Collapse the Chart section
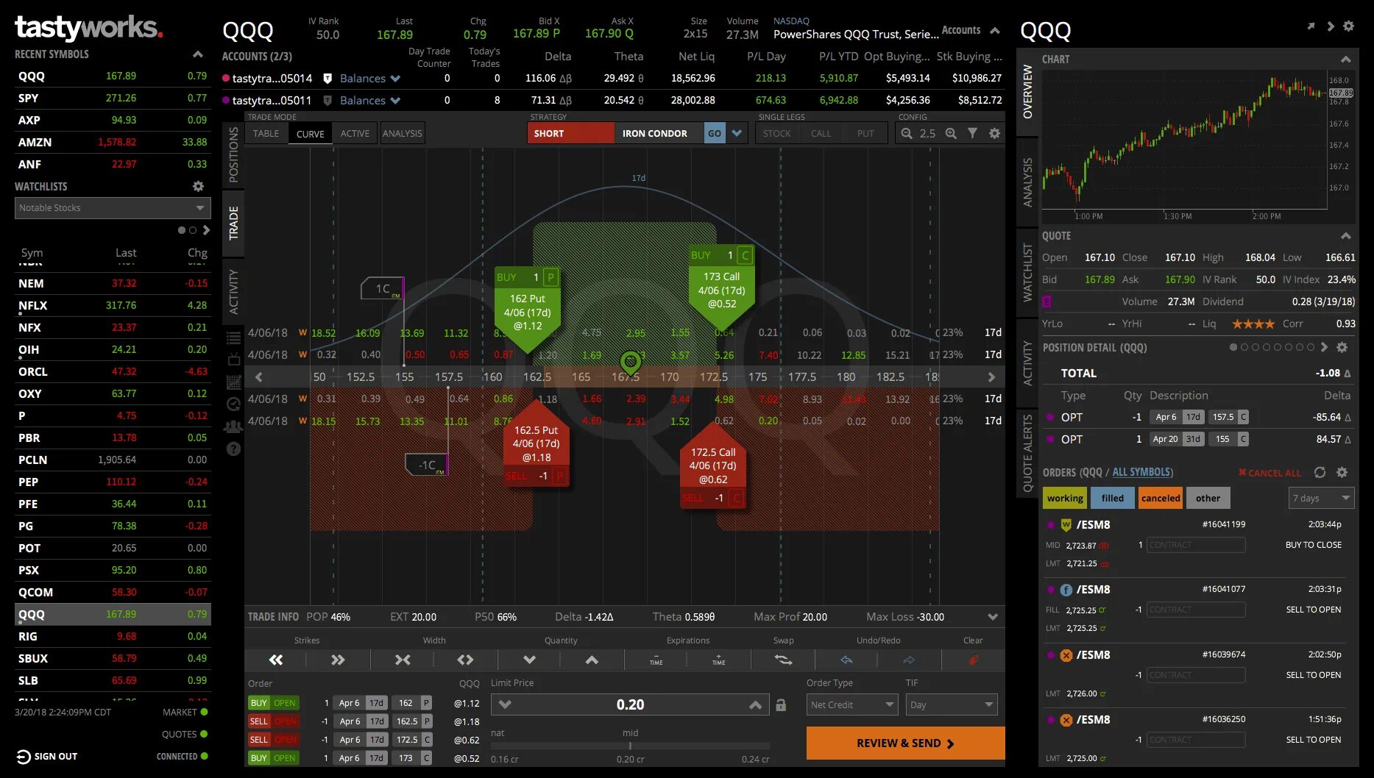This screenshot has width=1374, height=778. click(x=1345, y=59)
